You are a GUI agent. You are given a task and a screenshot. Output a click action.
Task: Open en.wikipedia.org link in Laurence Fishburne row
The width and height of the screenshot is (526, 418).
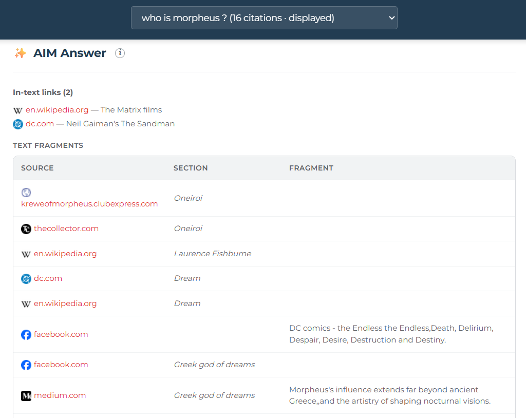point(65,254)
